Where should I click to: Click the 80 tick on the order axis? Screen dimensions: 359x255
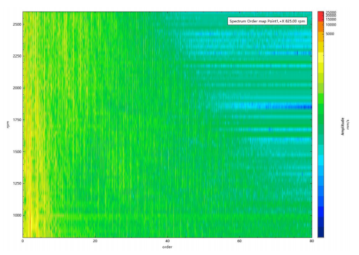click(x=312, y=241)
